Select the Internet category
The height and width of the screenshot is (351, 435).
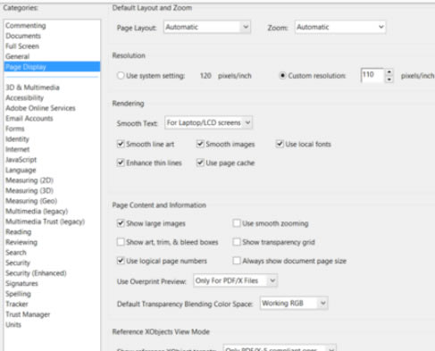18,149
